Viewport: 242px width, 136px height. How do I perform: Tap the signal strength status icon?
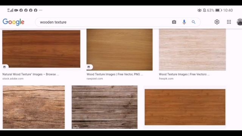(x=10, y=10)
